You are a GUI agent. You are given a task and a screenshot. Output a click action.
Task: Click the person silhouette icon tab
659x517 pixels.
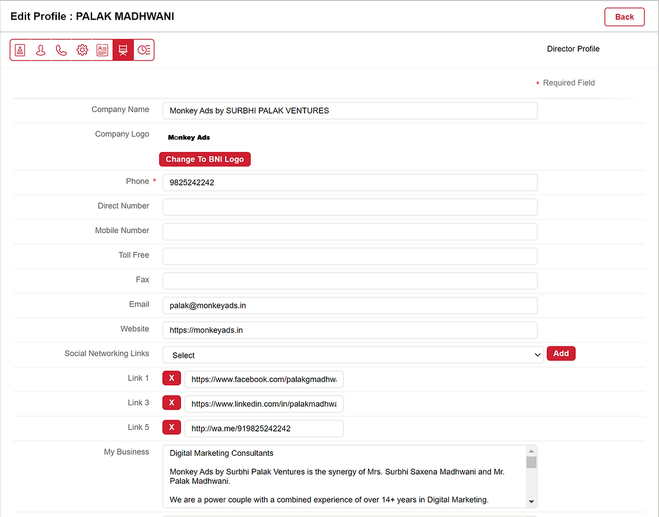(x=40, y=51)
